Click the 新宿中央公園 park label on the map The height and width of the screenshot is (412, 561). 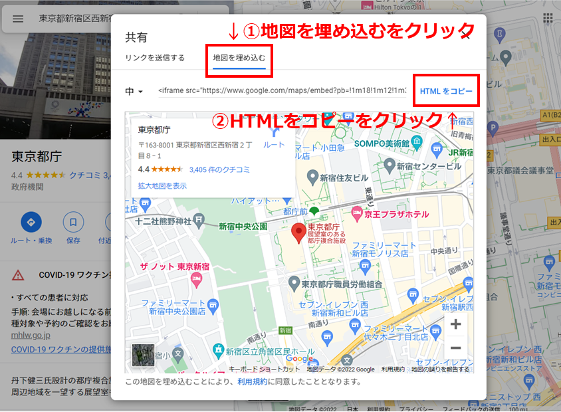pos(243,227)
